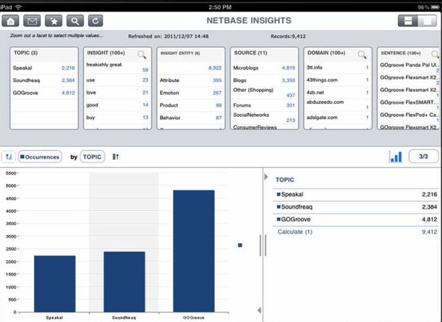
Task: Click the GOGroove bar in the chart
Action: click(x=194, y=251)
